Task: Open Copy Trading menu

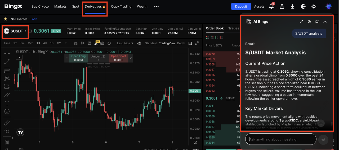Action: (121, 6)
